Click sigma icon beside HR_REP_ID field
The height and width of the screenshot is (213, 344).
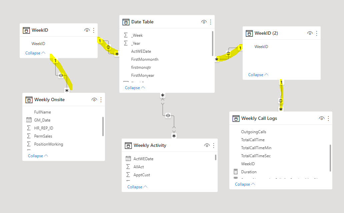pos(29,128)
